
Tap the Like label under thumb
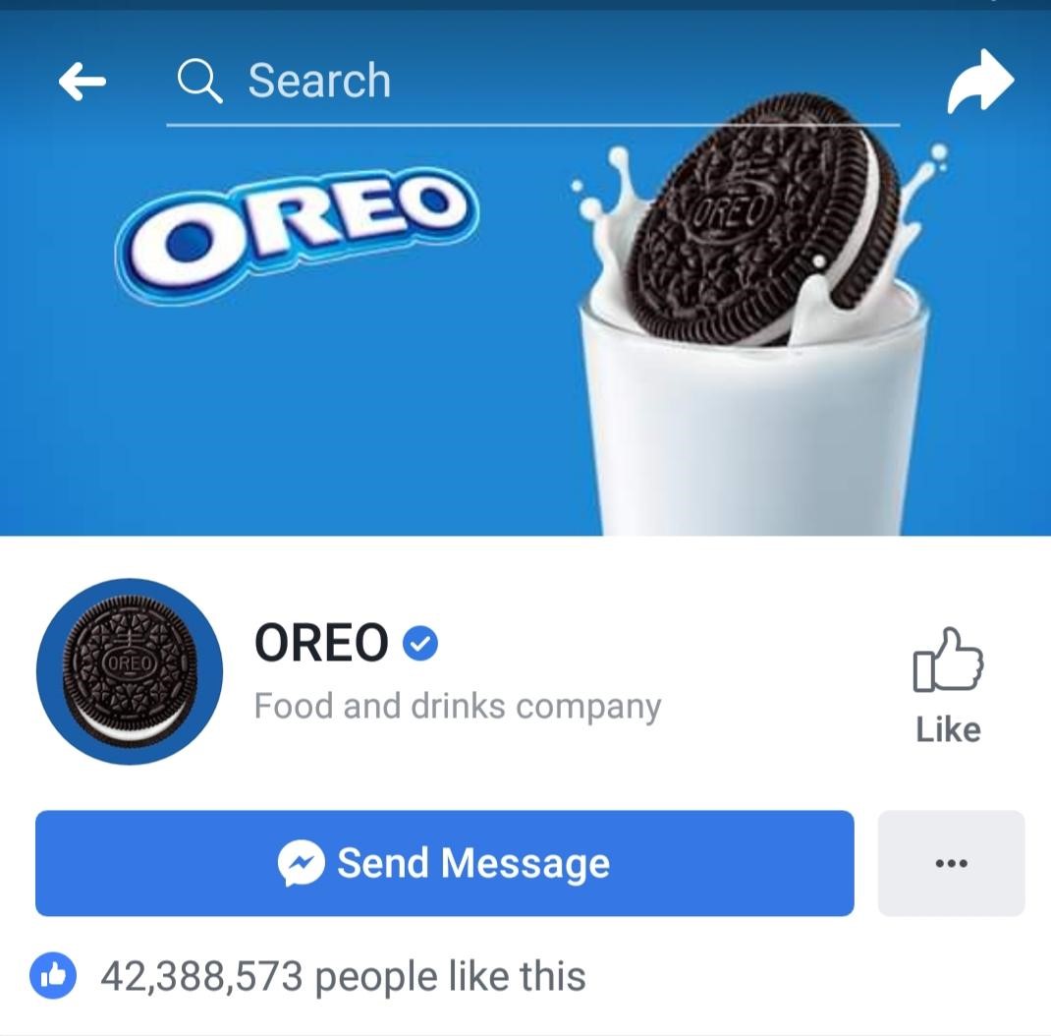[948, 729]
